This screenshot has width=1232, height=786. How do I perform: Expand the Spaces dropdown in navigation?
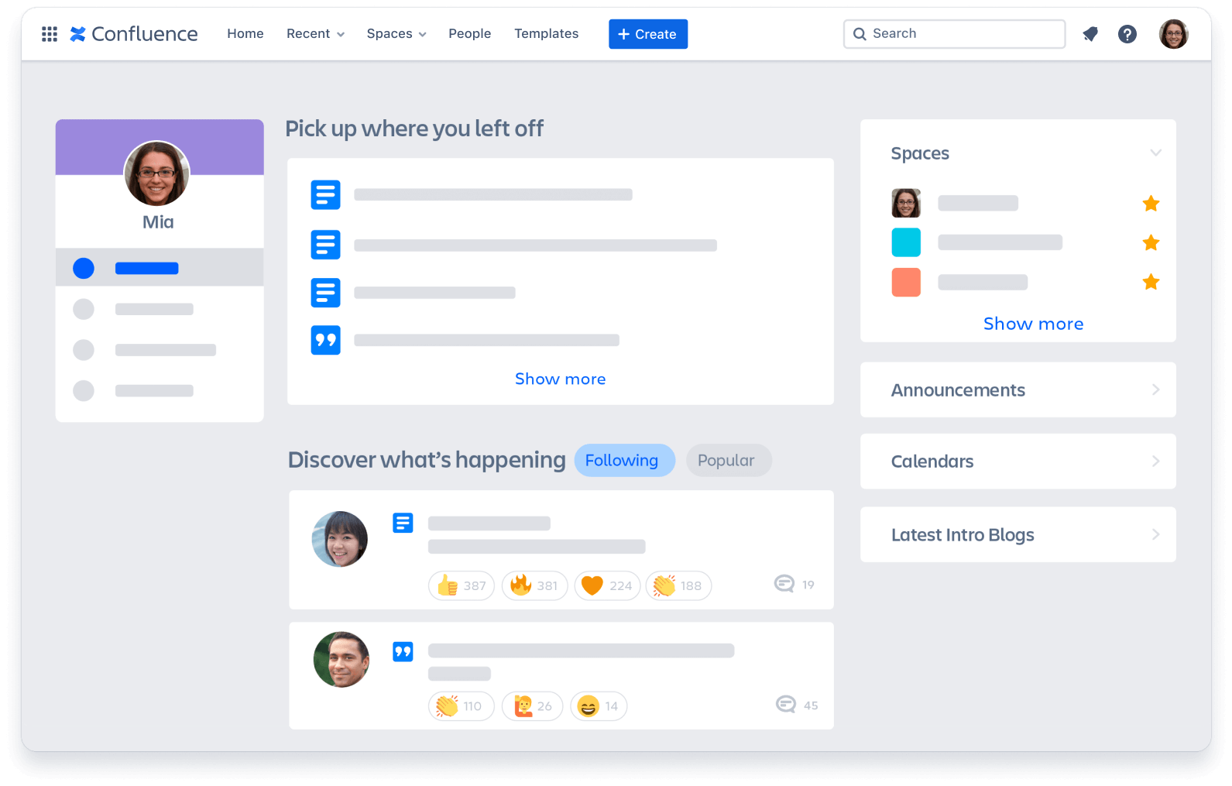[x=396, y=34]
